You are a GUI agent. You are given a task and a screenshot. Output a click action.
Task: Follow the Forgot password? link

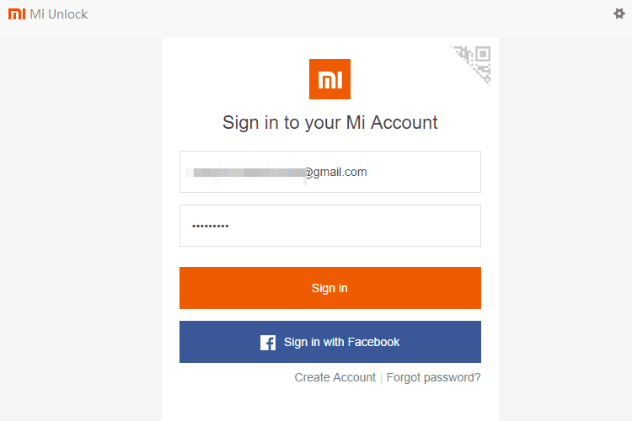click(433, 377)
